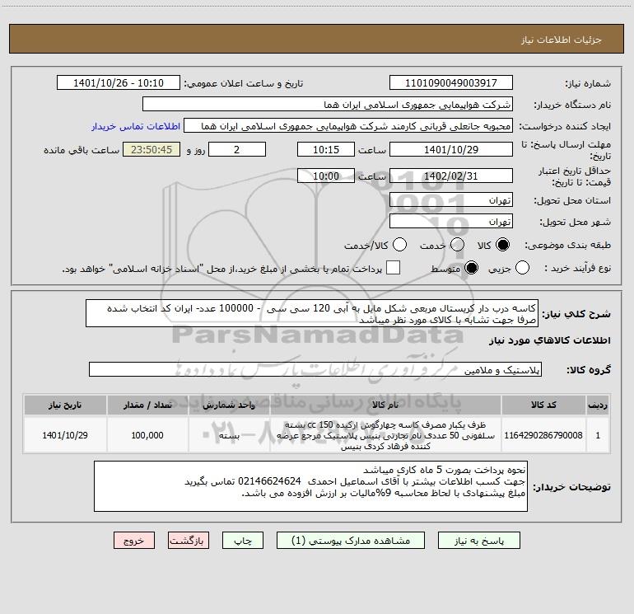Screen dimensions: 634x614
Task: Click product code 116429028679008 cell
Action: pyautogui.click(x=543, y=435)
